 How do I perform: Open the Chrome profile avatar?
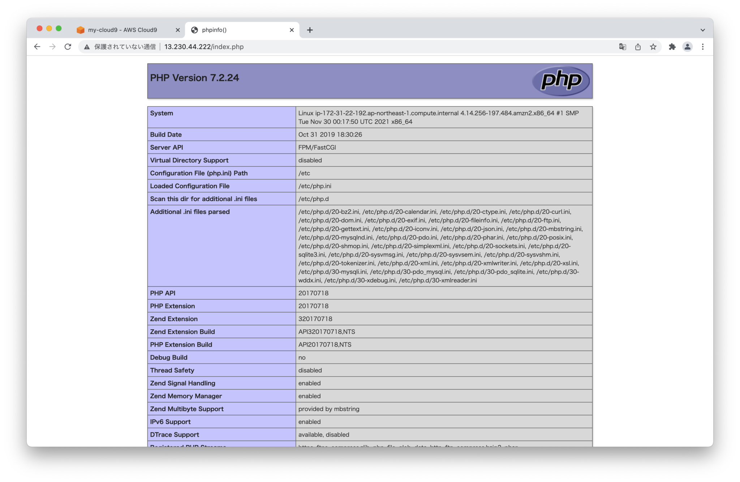point(687,47)
